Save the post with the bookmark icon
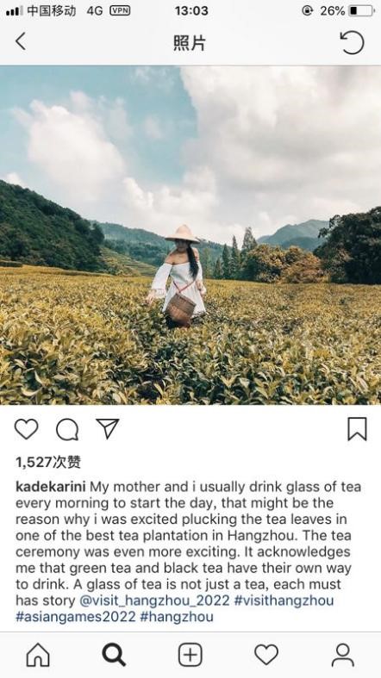381x678 pixels. click(x=357, y=429)
